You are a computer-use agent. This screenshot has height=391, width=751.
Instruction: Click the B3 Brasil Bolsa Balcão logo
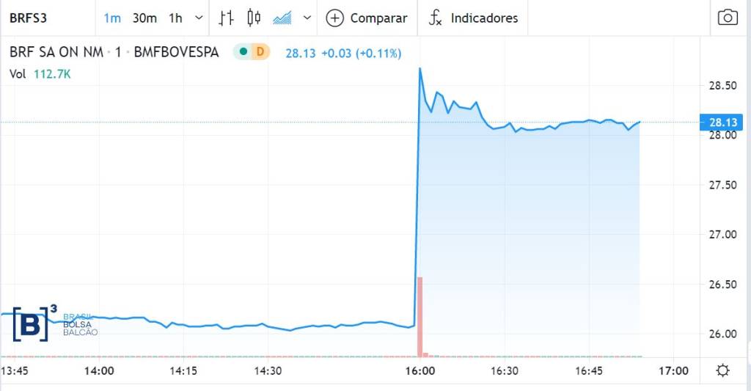click(x=55, y=323)
